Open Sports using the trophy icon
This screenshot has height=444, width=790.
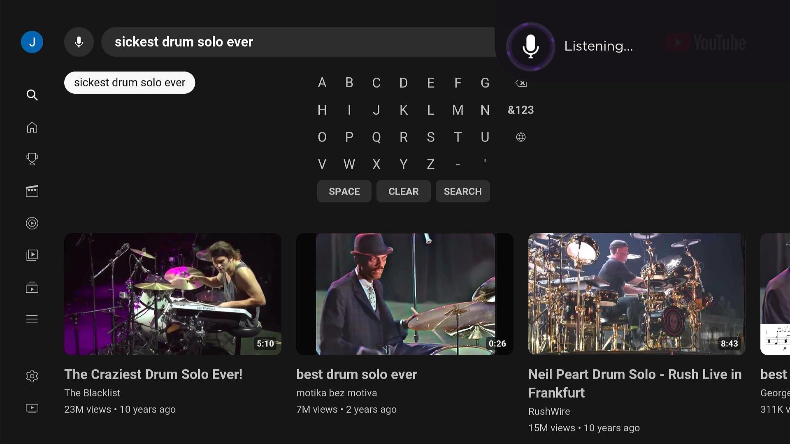[x=32, y=159]
